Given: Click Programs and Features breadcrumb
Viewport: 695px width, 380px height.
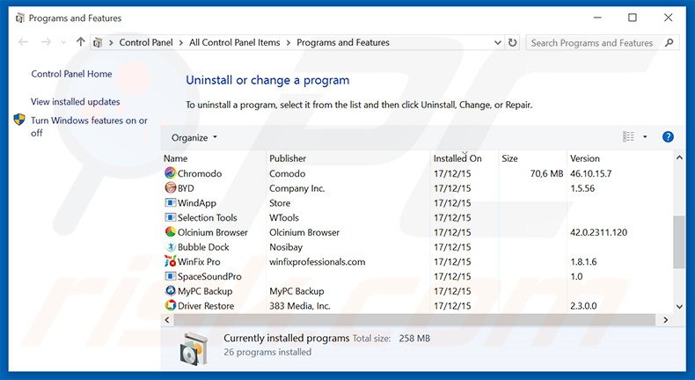Looking at the screenshot, I should (342, 42).
